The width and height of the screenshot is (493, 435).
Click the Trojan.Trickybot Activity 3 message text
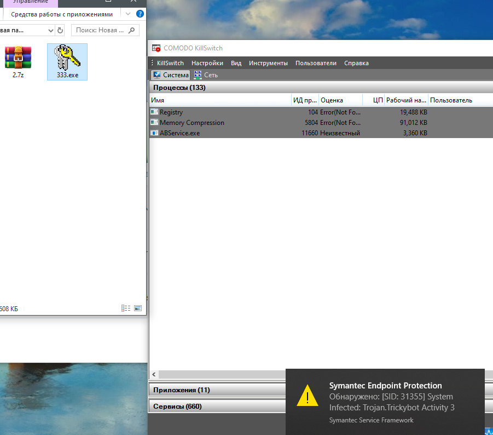tap(408, 407)
